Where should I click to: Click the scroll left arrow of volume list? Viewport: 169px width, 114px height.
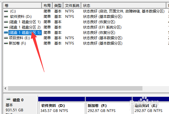point(5,88)
